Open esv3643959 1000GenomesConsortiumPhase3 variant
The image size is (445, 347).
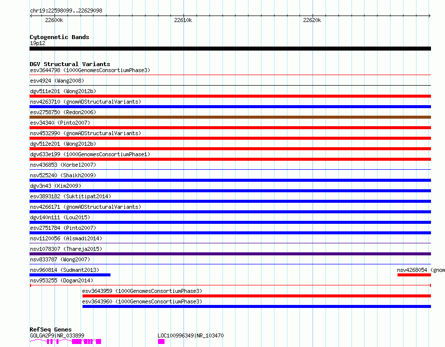point(142,291)
